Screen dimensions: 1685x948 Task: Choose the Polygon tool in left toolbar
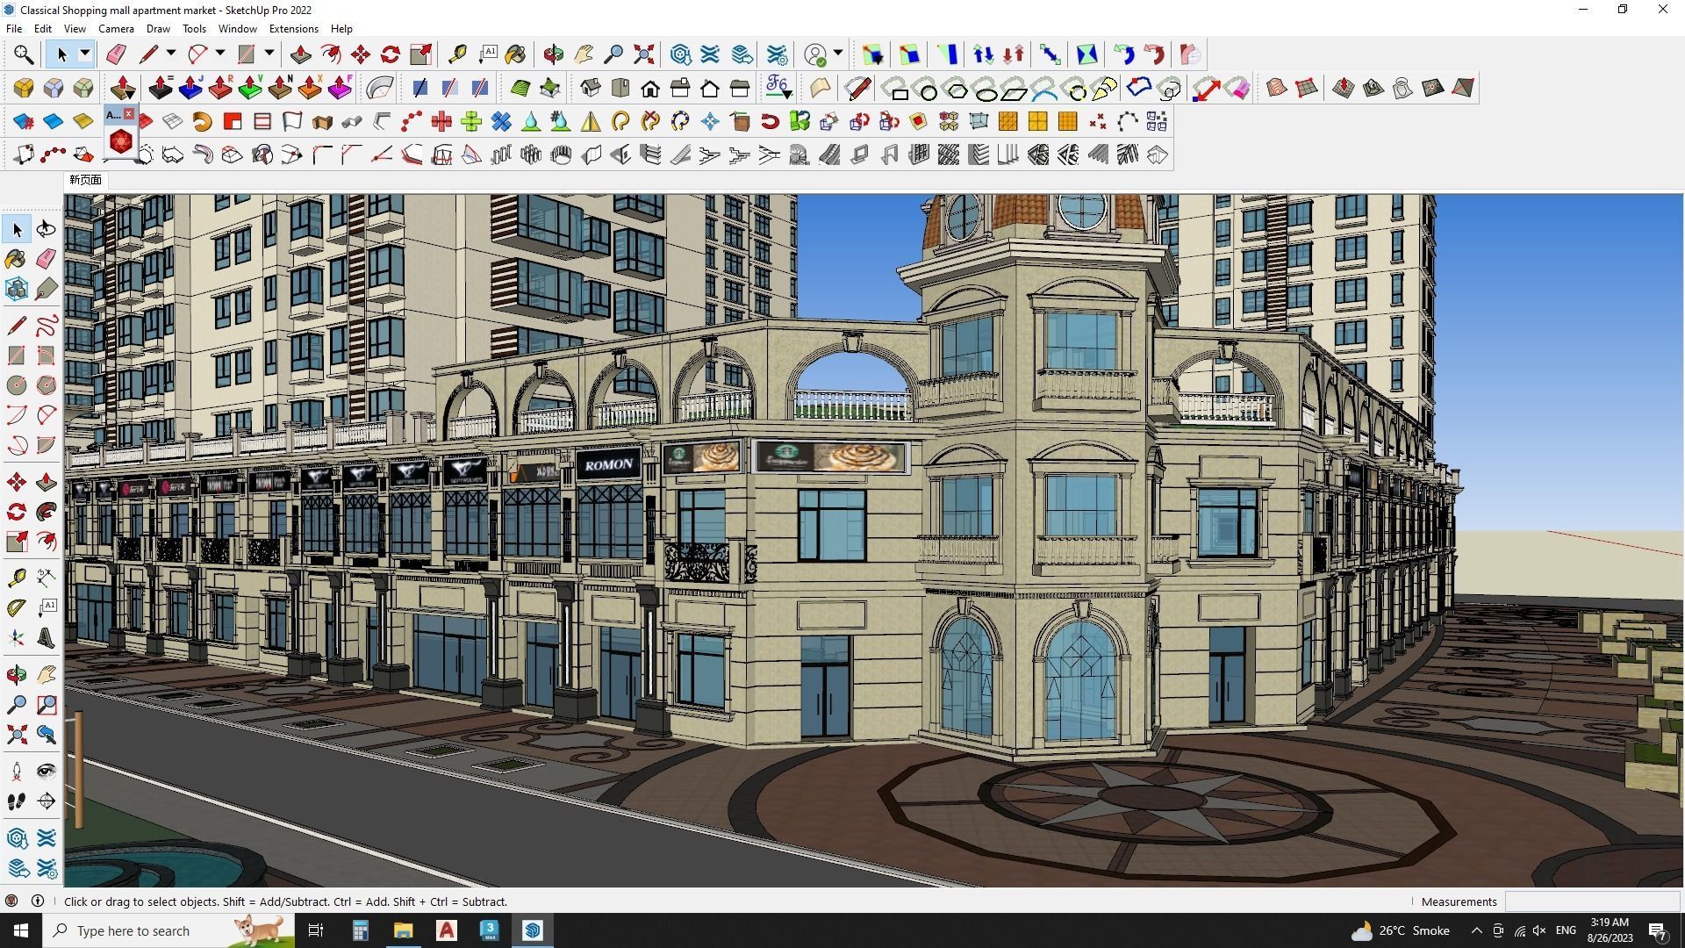[47, 385]
